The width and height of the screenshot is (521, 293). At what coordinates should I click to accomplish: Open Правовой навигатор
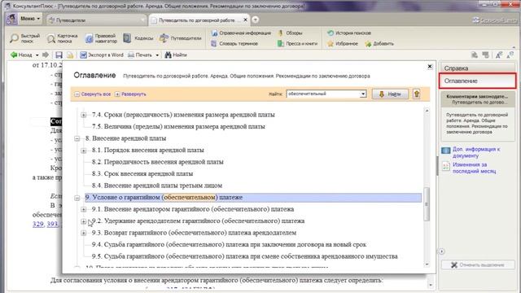[x=101, y=38]
